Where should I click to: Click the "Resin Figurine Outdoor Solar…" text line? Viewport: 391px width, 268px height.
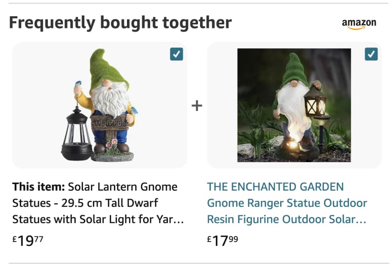click(x=286, y=220)
